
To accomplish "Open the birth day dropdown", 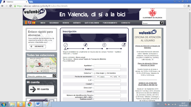I will [96, 77].
